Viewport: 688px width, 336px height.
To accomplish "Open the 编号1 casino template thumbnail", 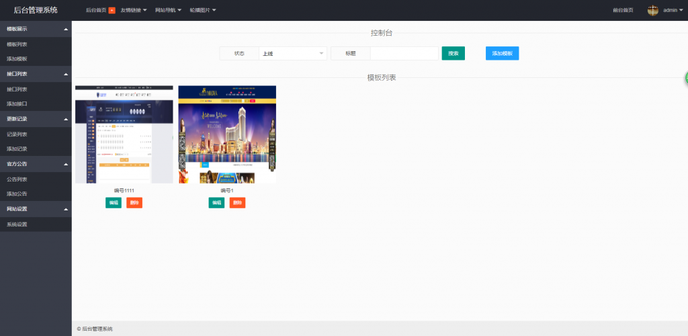I will pos(227,134).
